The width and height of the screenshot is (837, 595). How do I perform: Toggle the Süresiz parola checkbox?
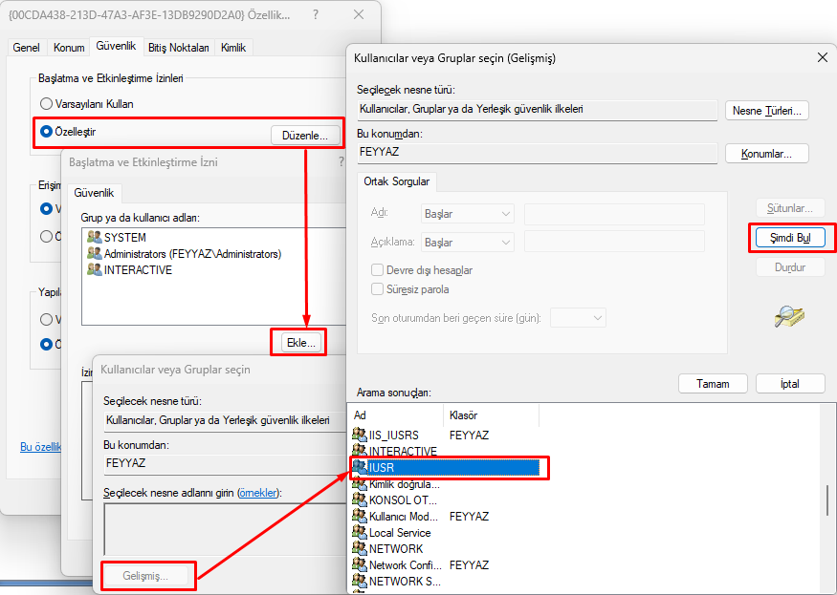click(377, 289)
